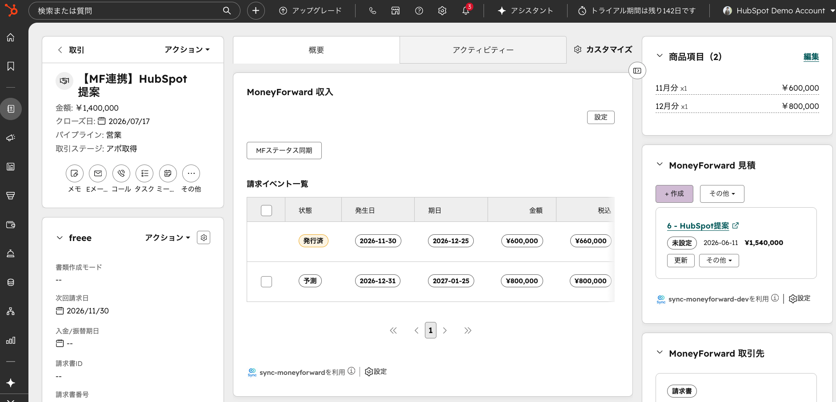Log a call with the コール icon
Image resolution: width=836 pixels, height=402 pixels.
click(x=121, y=173)
